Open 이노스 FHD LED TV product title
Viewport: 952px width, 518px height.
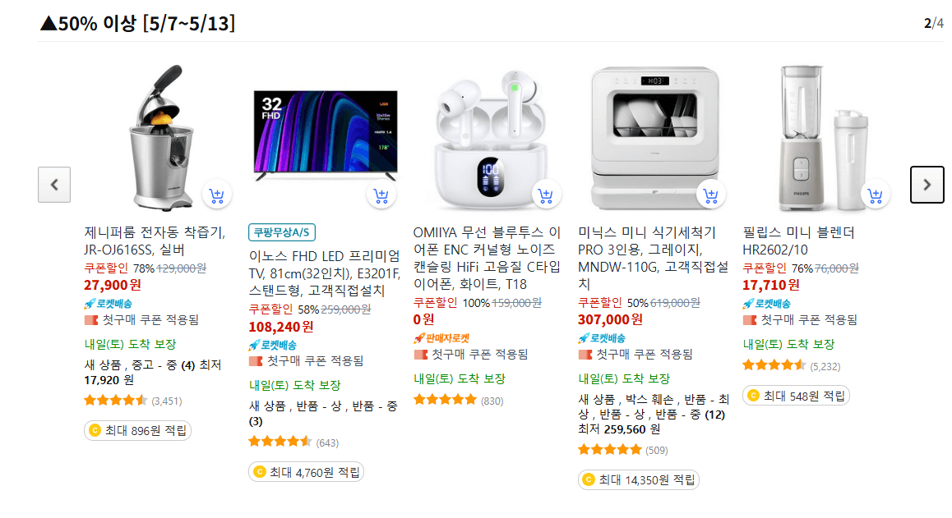[325, 273]
